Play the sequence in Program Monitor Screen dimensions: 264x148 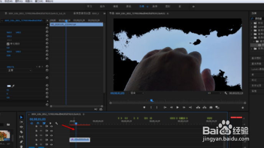[x=177, y=107]
